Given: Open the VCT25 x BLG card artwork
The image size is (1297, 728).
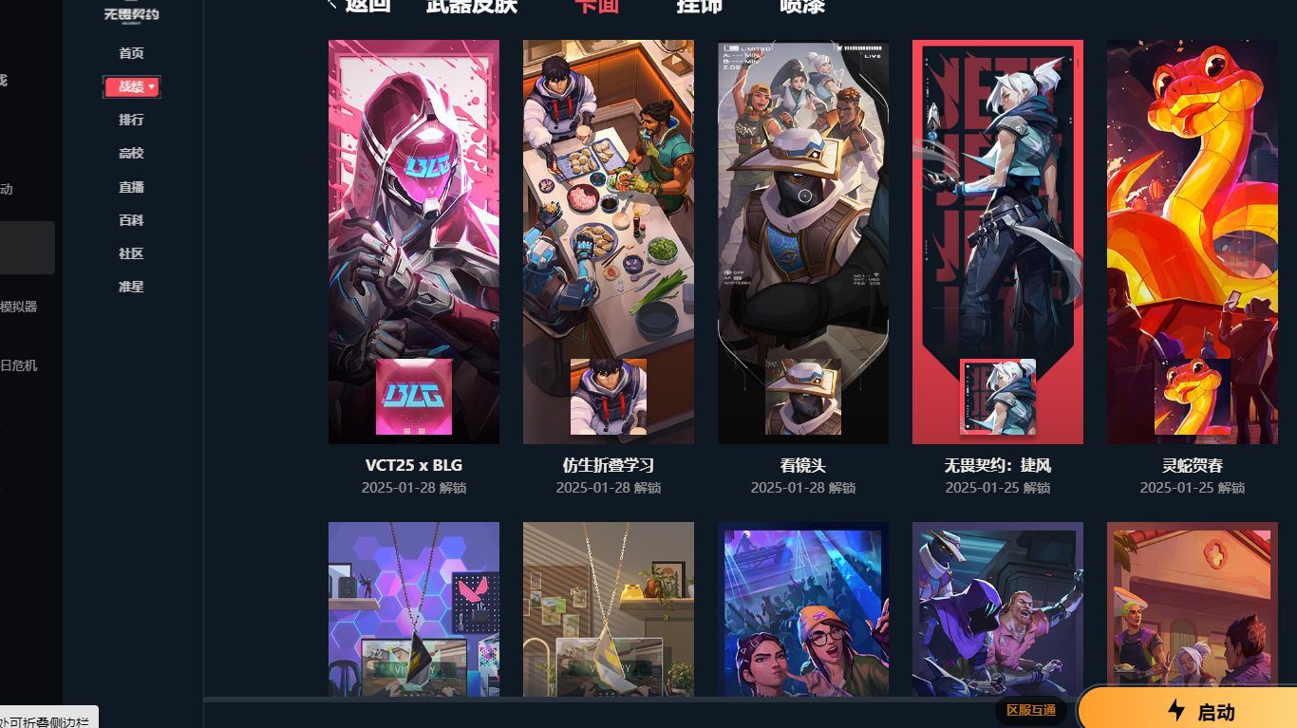Looking at the screenshot, I should [x=414, y=242].
